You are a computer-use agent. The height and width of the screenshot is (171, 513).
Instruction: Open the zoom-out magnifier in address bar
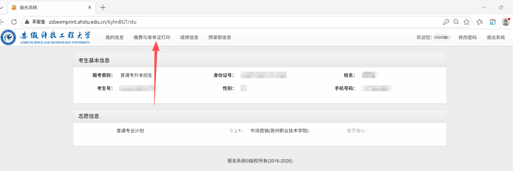click(456, 22)
